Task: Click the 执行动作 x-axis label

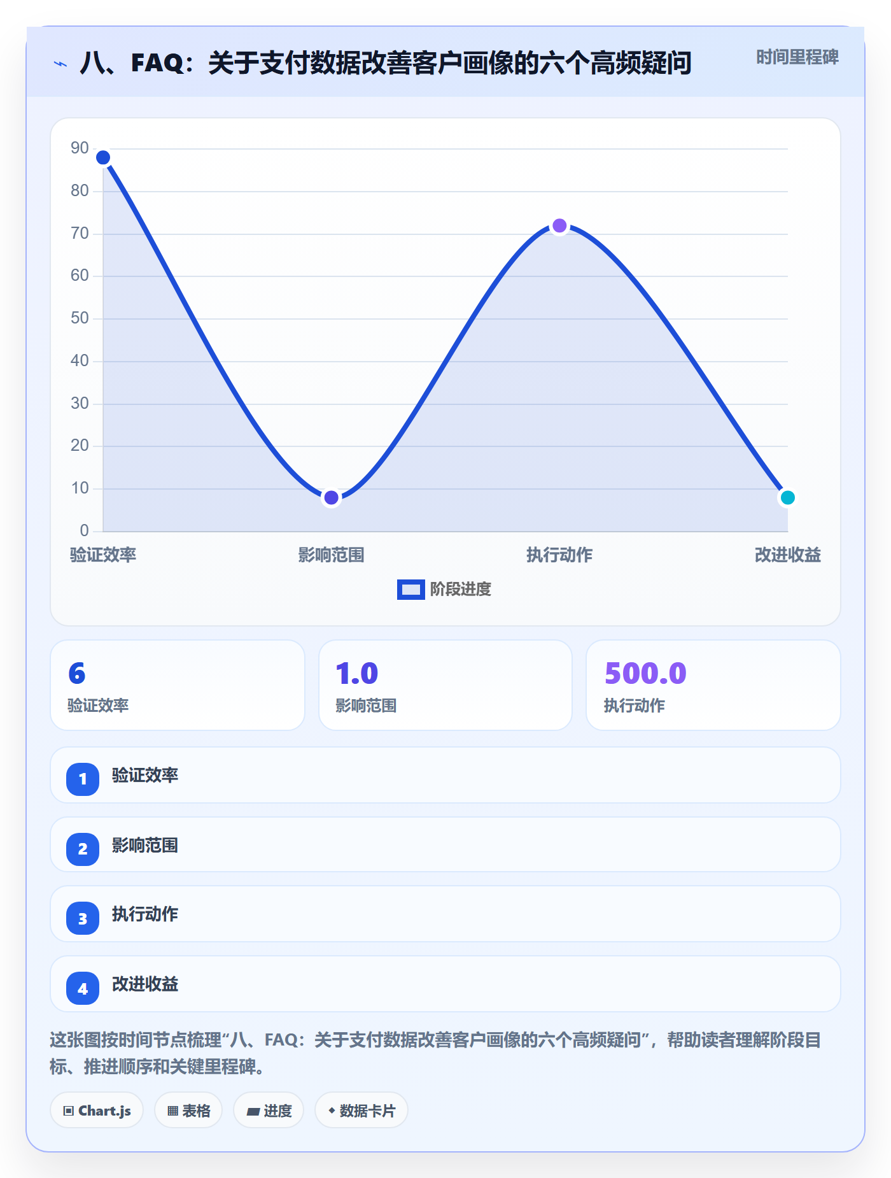Action: [x=559, y=555]
